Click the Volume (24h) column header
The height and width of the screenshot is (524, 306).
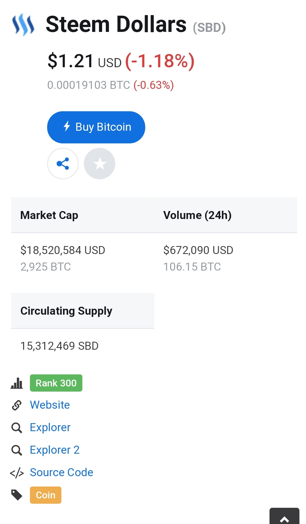[x=197, y=215]
